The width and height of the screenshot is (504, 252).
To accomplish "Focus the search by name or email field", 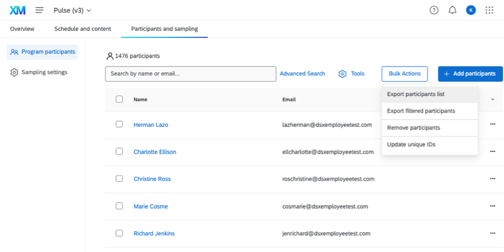I will [x=190, y=74].
